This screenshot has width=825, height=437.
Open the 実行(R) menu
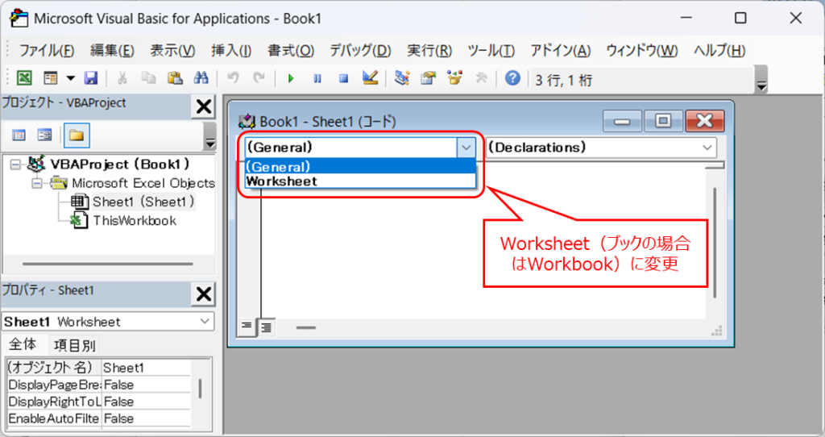click(429, 51)
